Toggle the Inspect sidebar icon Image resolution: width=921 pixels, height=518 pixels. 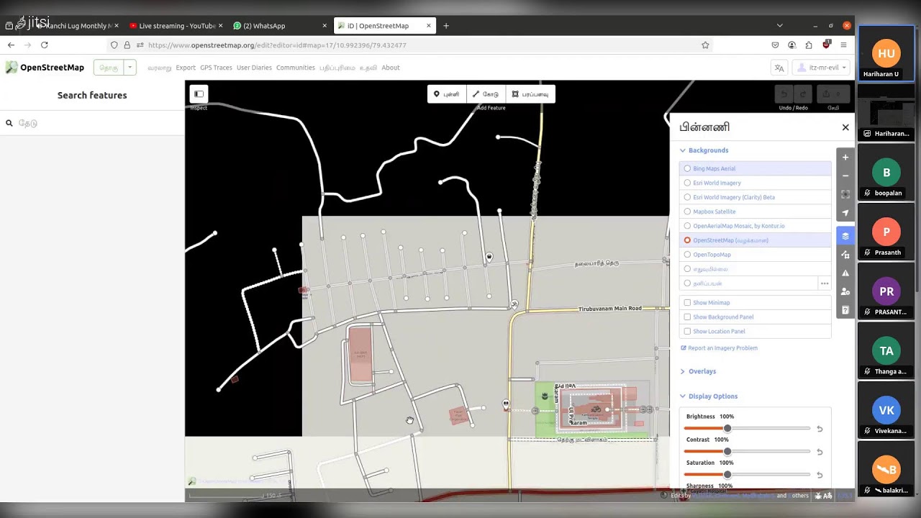[199, 94]
